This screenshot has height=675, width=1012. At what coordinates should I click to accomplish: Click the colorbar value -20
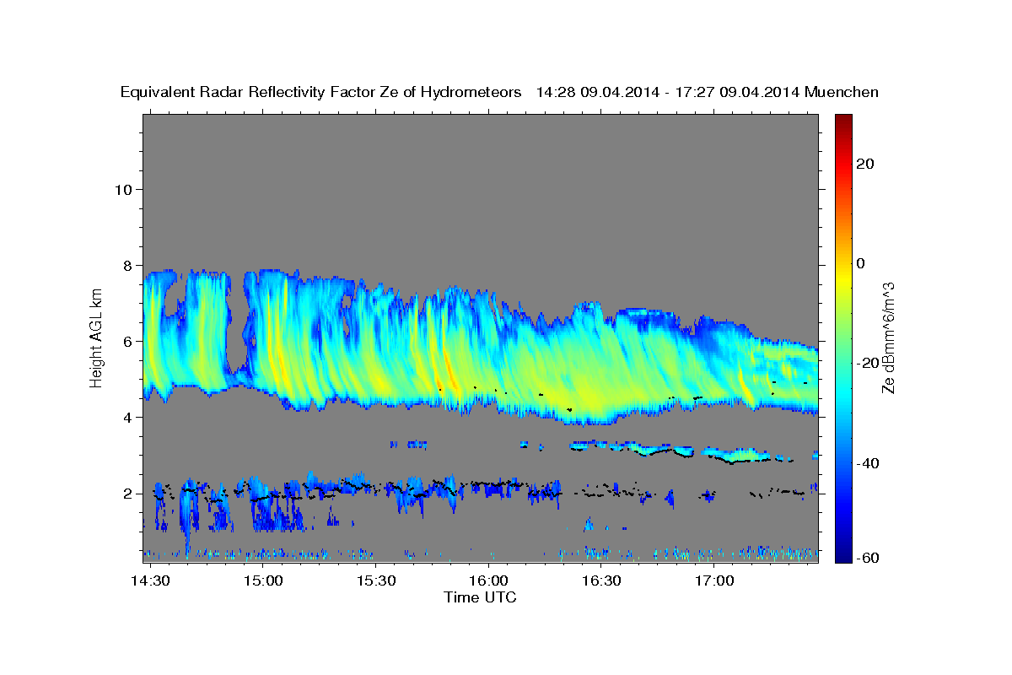coord(868,363)
